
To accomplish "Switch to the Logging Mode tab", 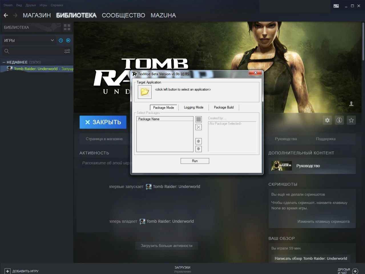I will coord(193,107).
